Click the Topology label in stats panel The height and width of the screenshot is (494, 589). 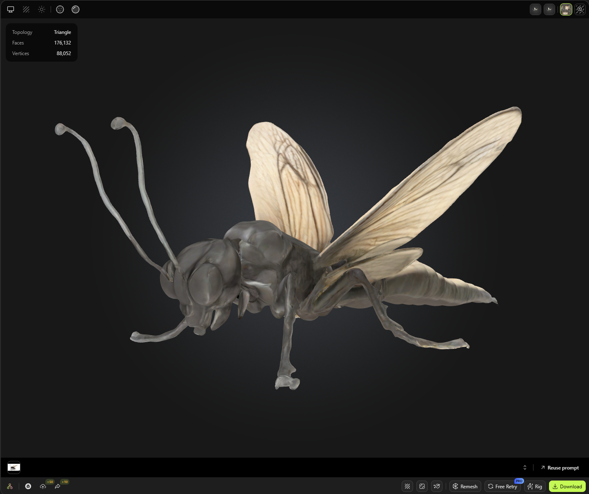[x=22, y=32]
